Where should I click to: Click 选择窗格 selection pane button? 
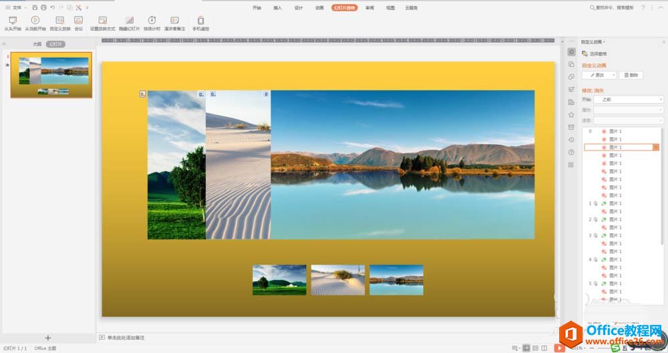595,53
